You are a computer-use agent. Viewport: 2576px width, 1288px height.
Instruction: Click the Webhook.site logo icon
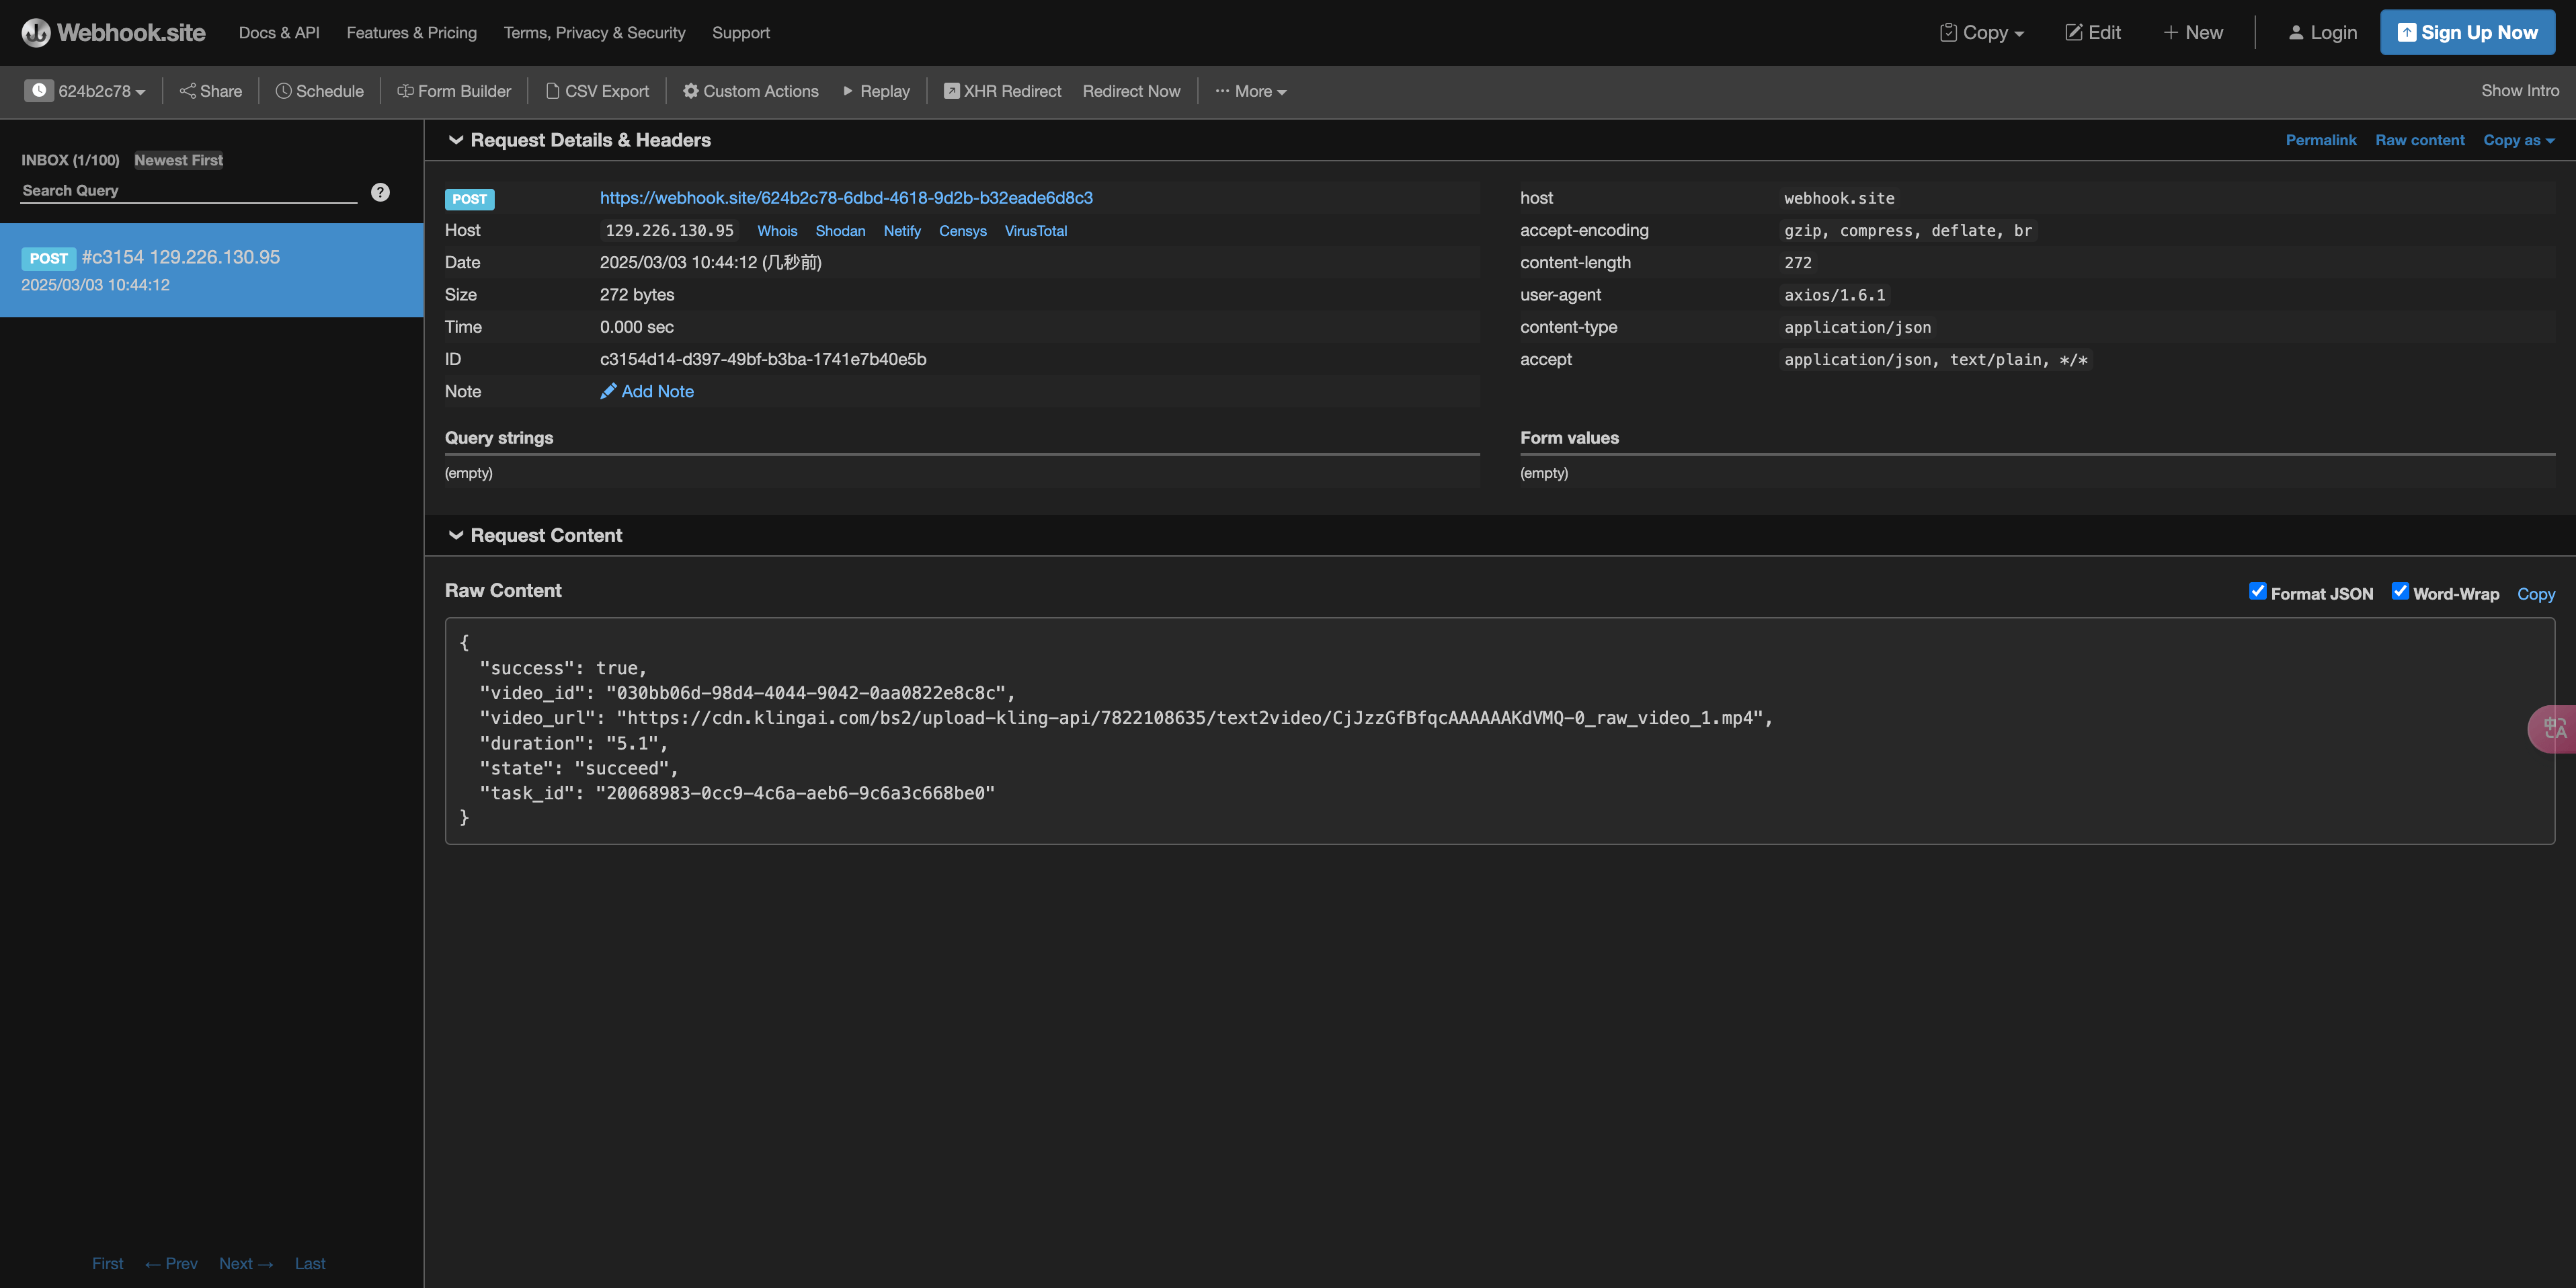[x=36, y=33]
